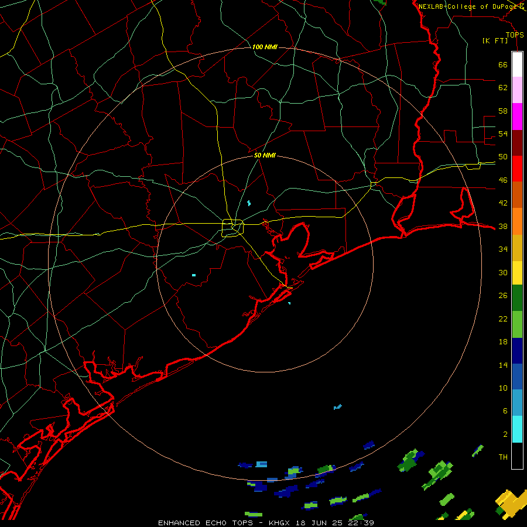Click the legend value "26"
This screenshot has width=527, height=527.
503,296
